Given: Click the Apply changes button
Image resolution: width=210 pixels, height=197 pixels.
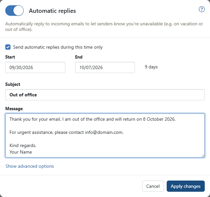Looking at the screenshot, I should point(186,186).
